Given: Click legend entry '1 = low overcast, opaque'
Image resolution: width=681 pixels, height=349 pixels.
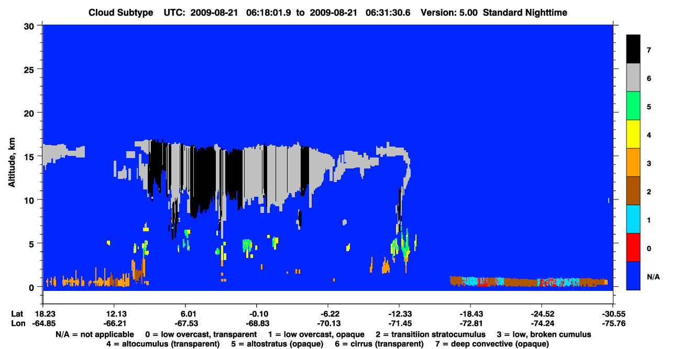Looking at the screenshot, I should pos(316,334).
